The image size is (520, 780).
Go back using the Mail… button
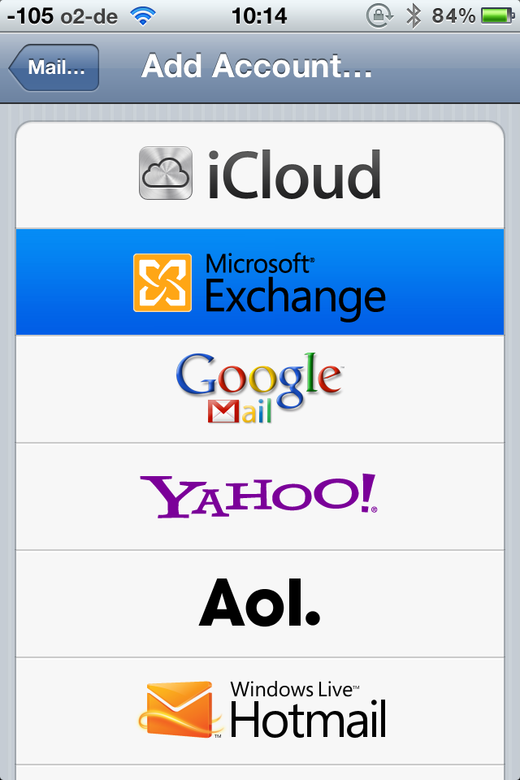click(54, 67)
